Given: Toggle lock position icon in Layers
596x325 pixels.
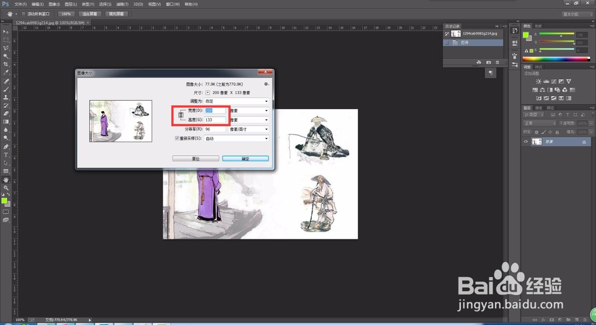Looking at the screenshot, I should (550, 132).
